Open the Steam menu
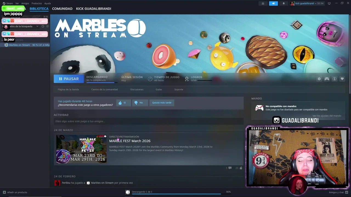The image size is (351, 197). coord(10,3)
